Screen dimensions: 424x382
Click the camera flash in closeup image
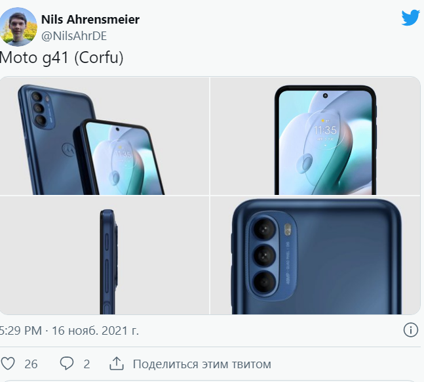(288, 229)
